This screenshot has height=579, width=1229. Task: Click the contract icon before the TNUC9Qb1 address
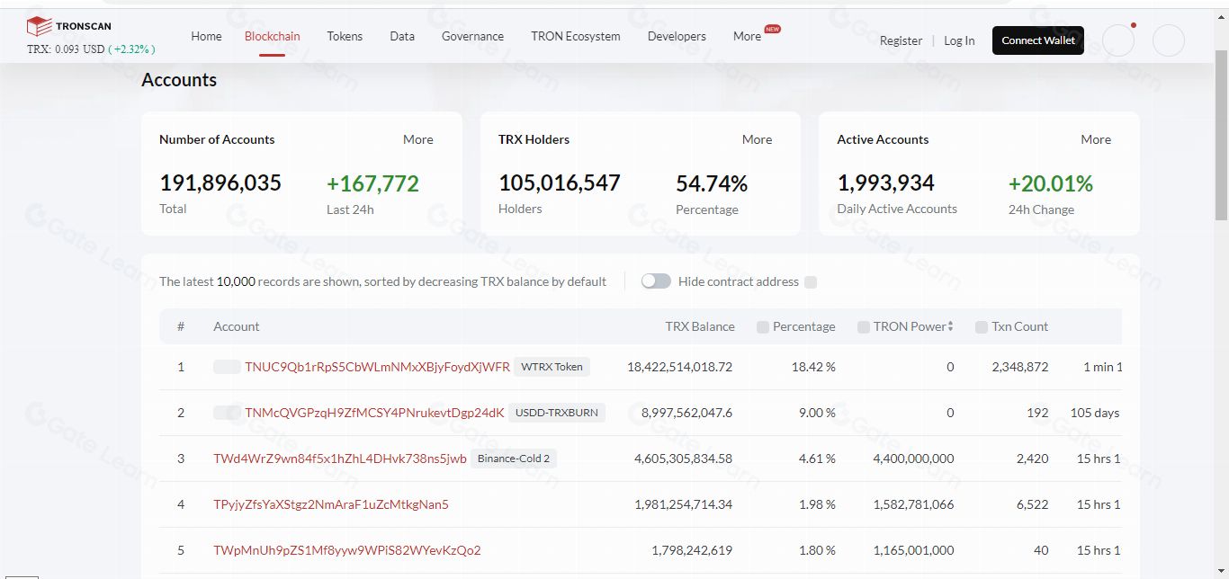point(227,367)
